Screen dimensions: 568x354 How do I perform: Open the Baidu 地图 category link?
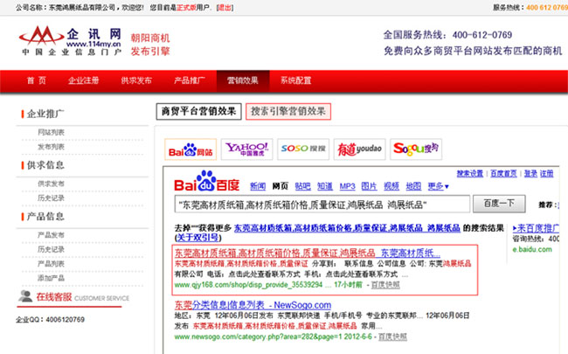point(413,186)
